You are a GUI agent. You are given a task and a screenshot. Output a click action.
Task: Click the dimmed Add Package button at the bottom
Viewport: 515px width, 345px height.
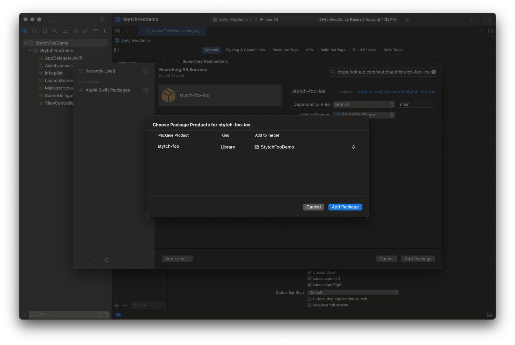[418, 259]
